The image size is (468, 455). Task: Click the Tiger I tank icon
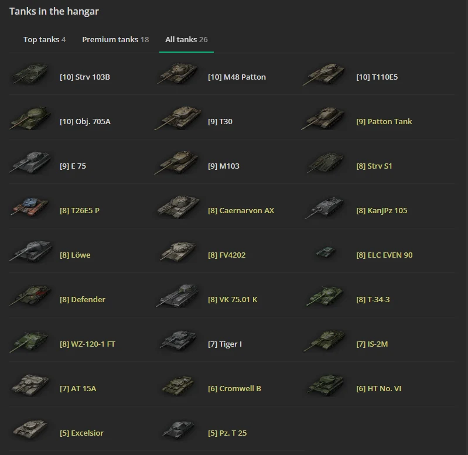pos(179,340)
